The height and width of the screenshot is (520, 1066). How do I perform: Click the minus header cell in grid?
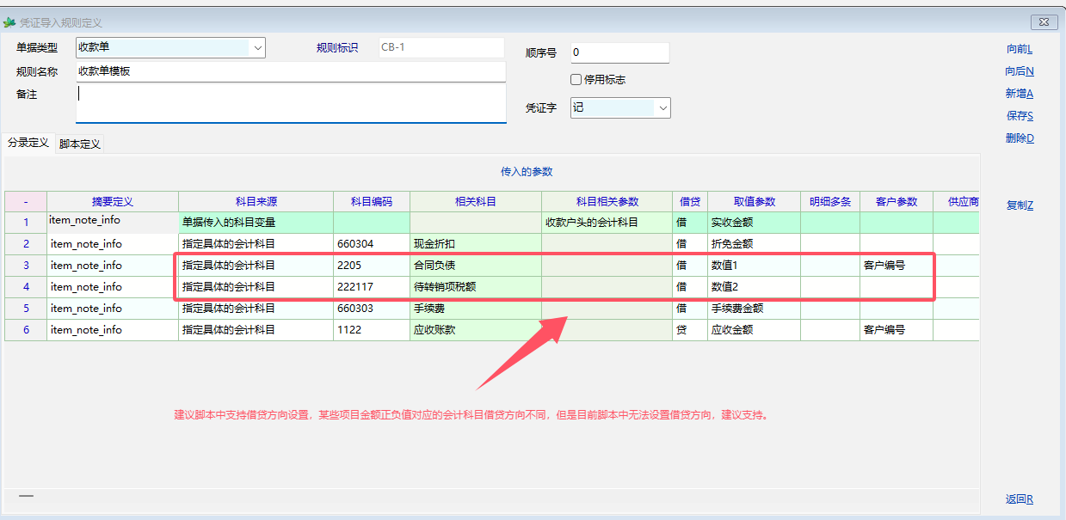(26, 202)
